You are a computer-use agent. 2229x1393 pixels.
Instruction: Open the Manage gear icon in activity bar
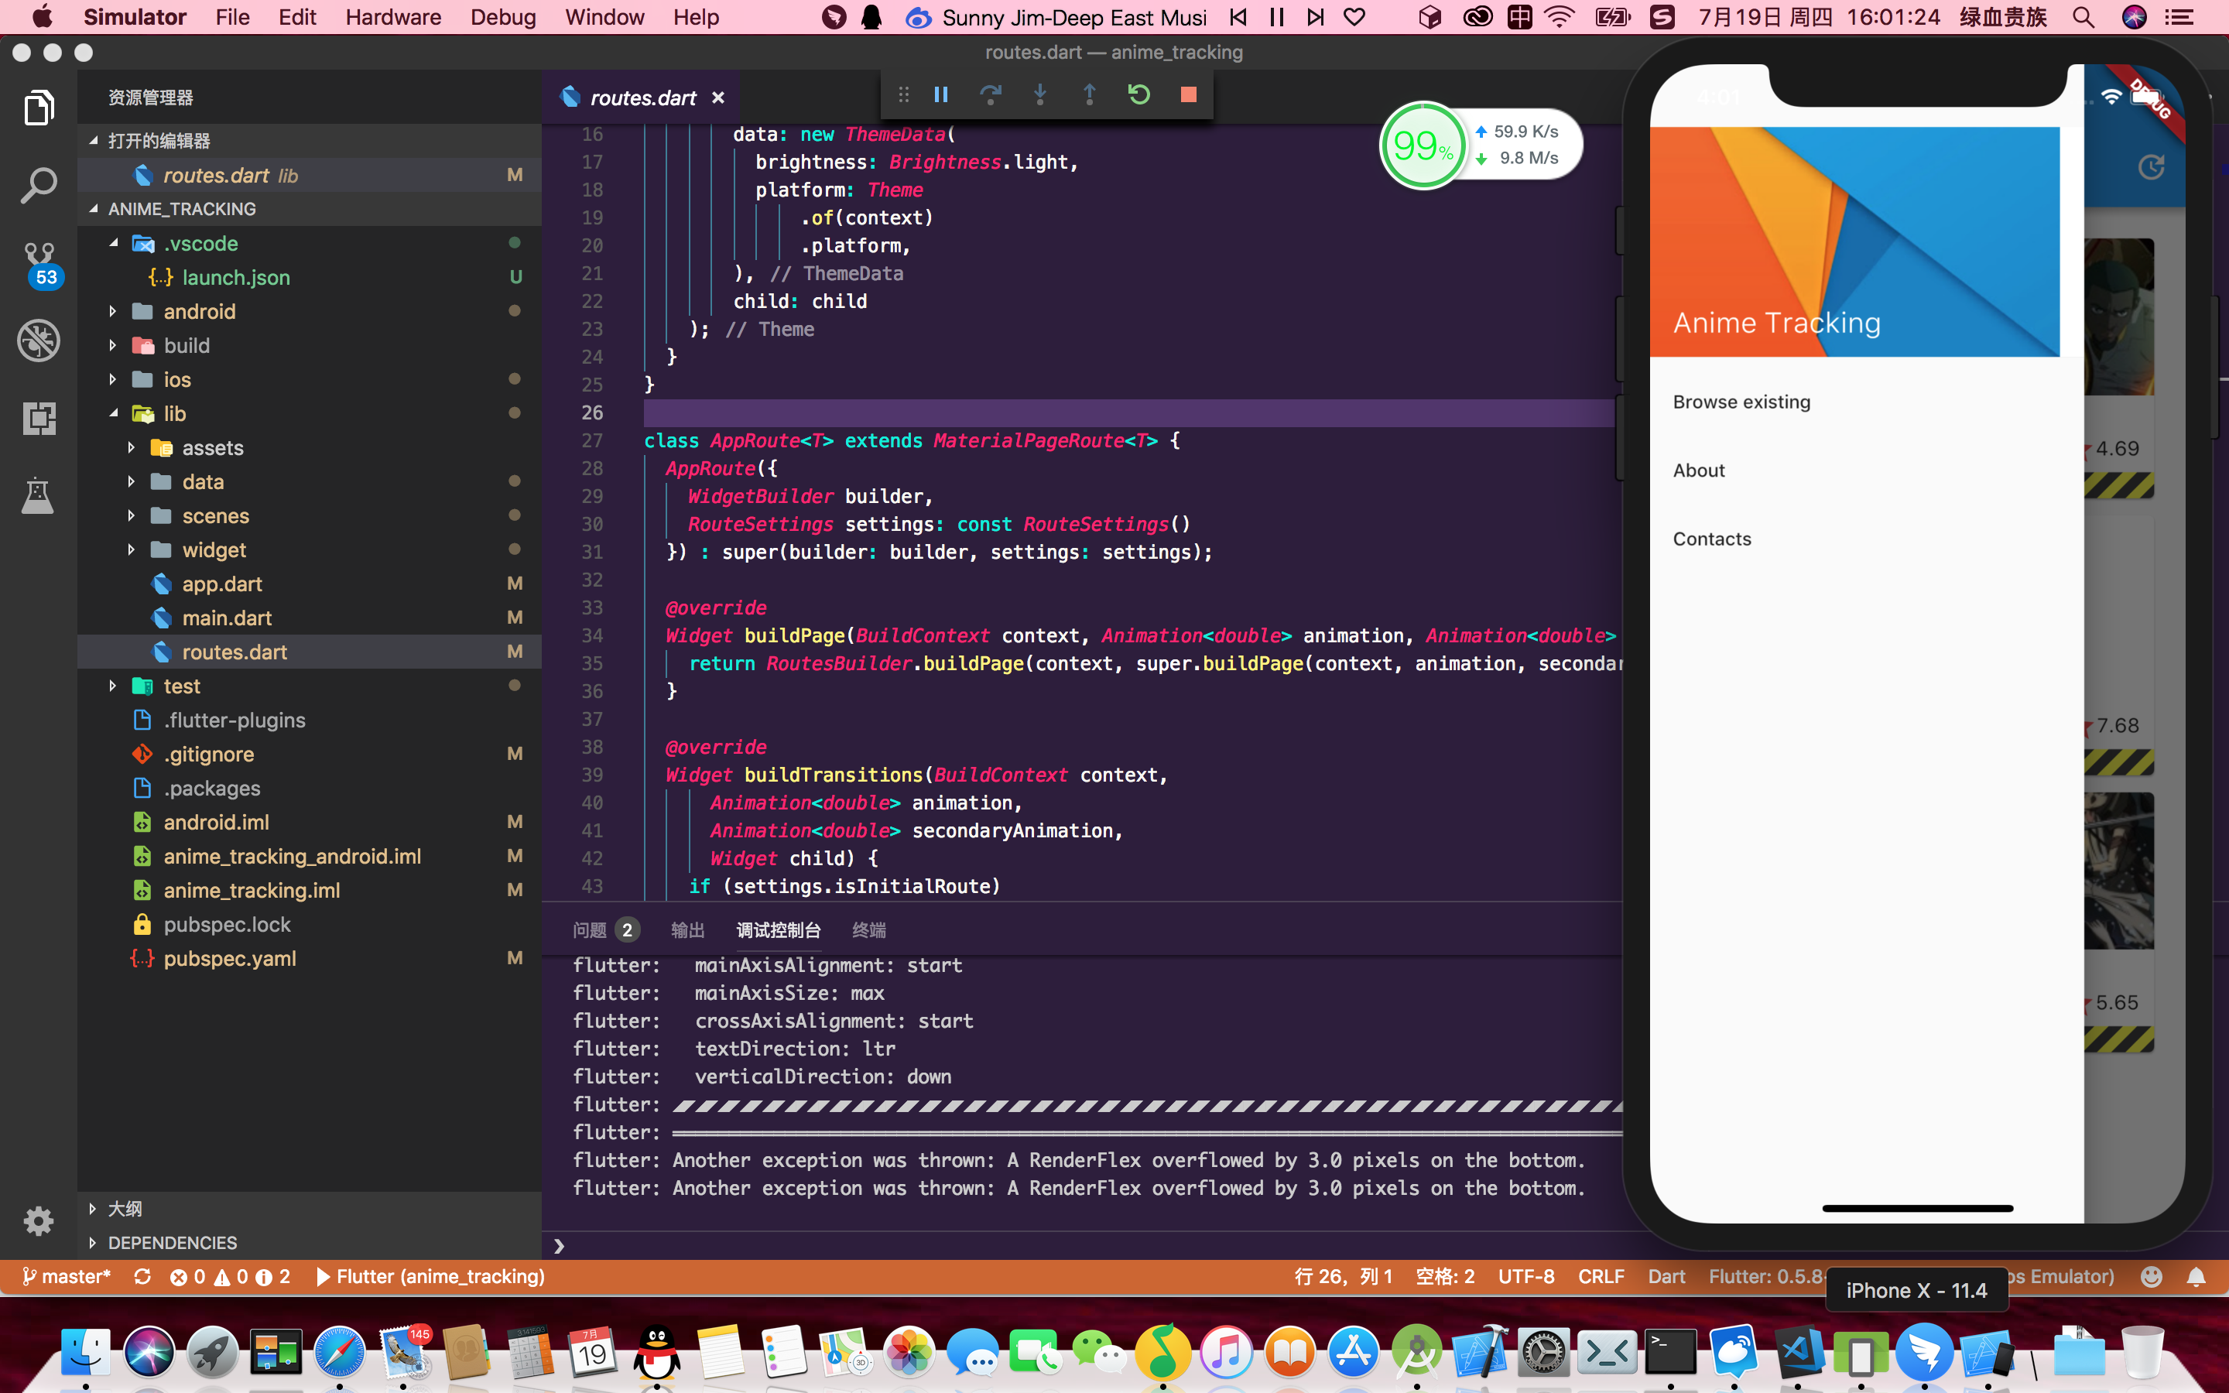pos(39,1222)
